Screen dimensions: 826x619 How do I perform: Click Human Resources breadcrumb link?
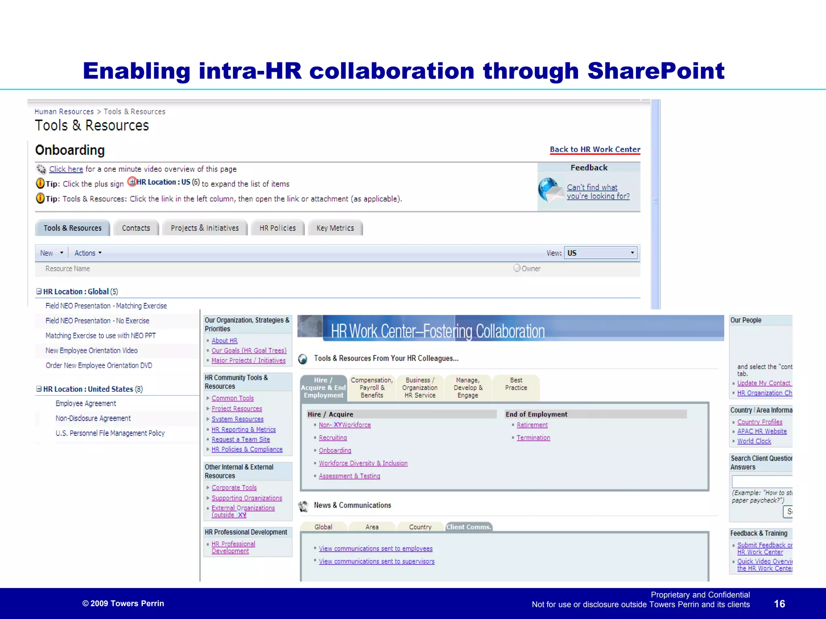pos(64,112)
